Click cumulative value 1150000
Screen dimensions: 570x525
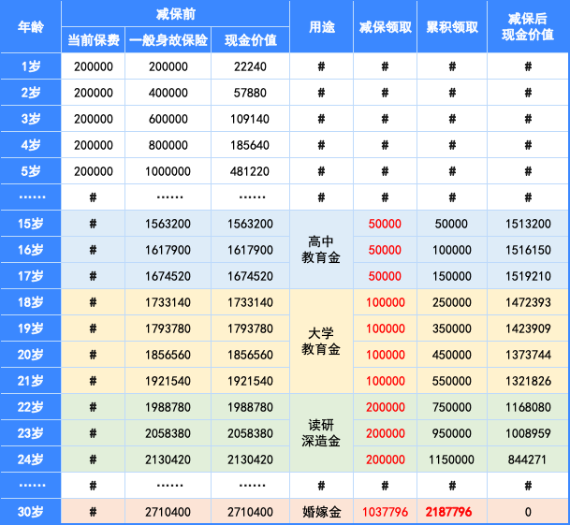pyautogui.click(x=451, y=459)
